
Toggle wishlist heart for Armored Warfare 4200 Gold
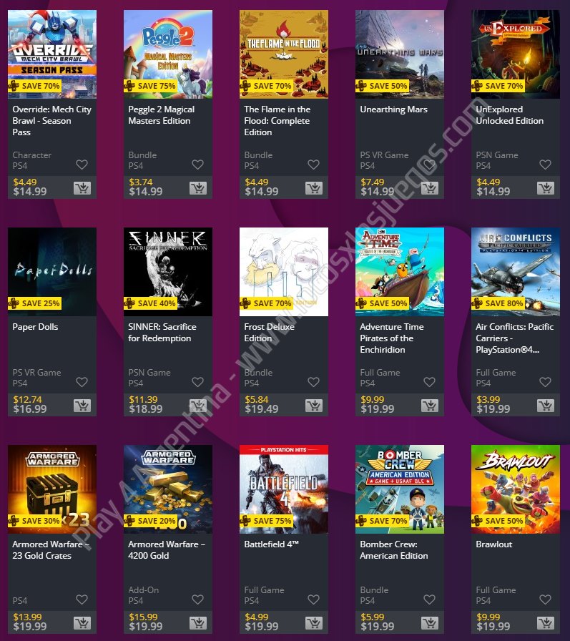[x=198, y=600]
